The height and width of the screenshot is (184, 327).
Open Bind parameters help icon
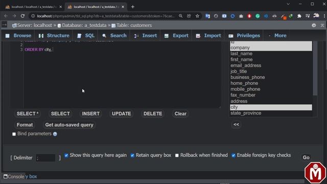[x=55, y=134]
